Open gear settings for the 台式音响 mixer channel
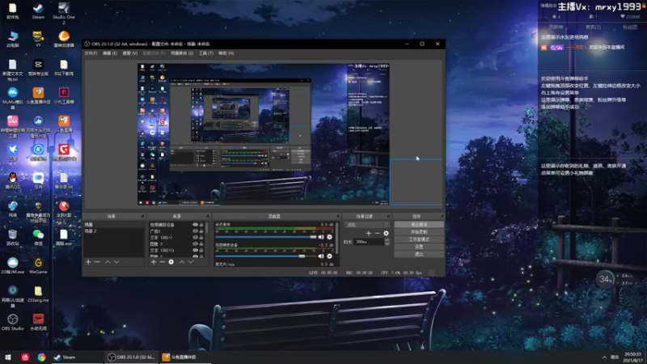Viewport: 647px width, 364px height. (329, 237)
